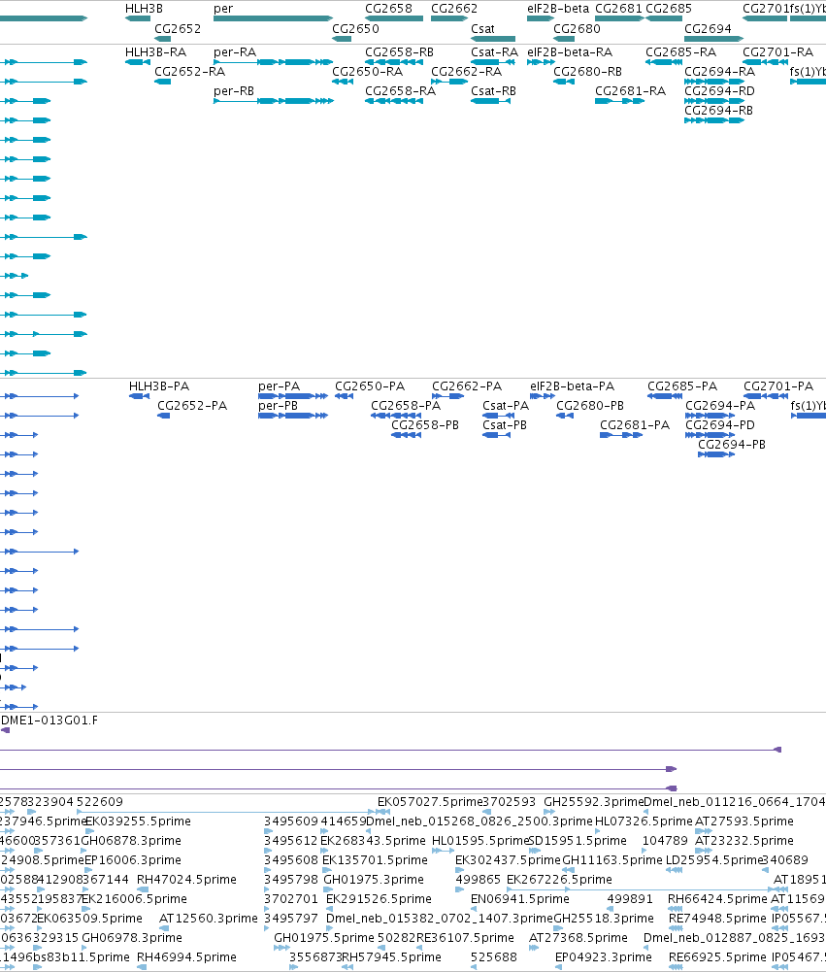Open the CG2694-PD protein label
This screenshot has width=826, height=972.
tap(720, 425)
